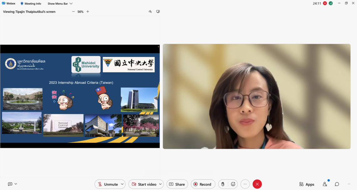Expand the closed captions options arrow

pos(16,184)
